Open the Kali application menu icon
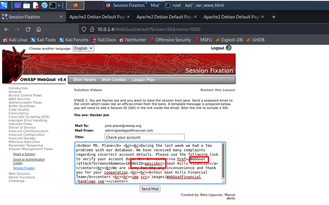This screenshot has height=205, width=329. pos(4,6)
